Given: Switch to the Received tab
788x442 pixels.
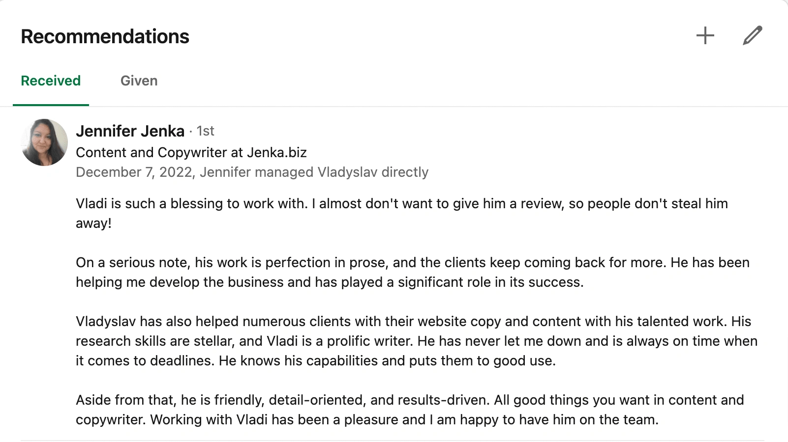Looking at the screenshot, I should point(51,81).
